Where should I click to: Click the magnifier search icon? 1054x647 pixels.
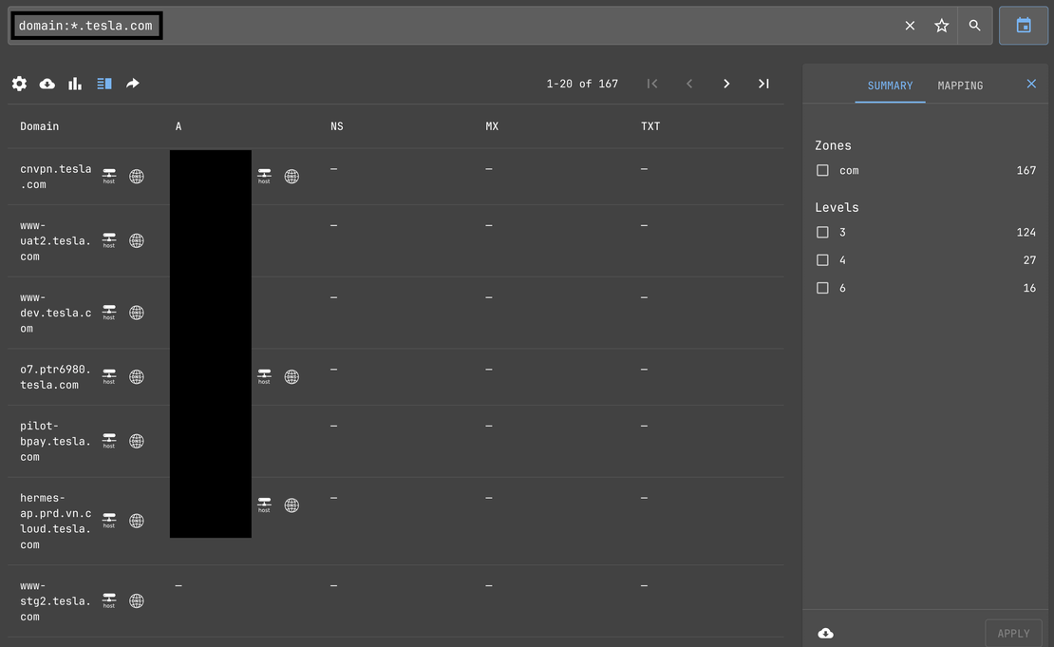pos(974,26)
